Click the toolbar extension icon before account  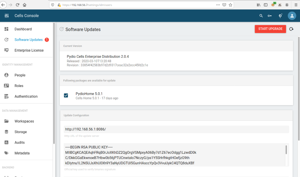(x=280, y=5)
